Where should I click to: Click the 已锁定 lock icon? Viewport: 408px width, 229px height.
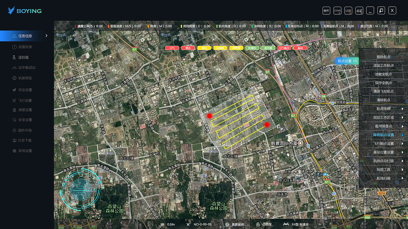click(258, 225)
